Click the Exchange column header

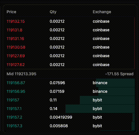coord(102,12)
